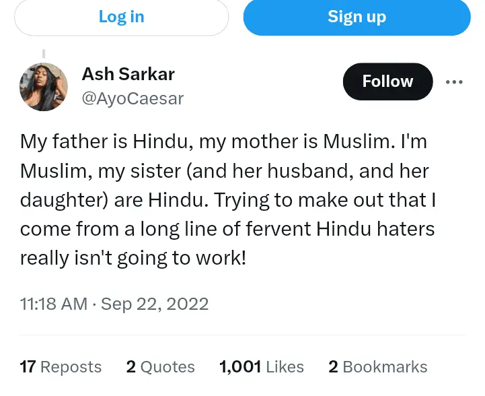Open the 2 Quotes list

click(160, 367)
